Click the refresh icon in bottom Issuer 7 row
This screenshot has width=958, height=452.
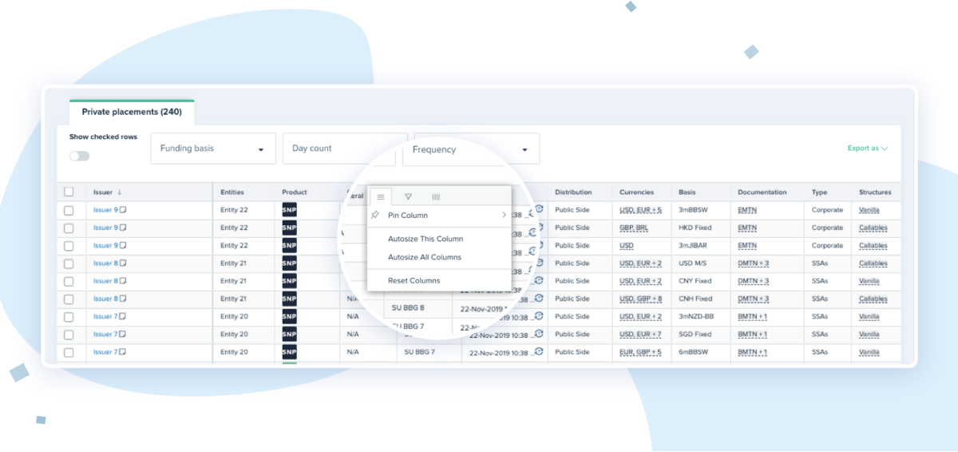(x=539, y=350)
